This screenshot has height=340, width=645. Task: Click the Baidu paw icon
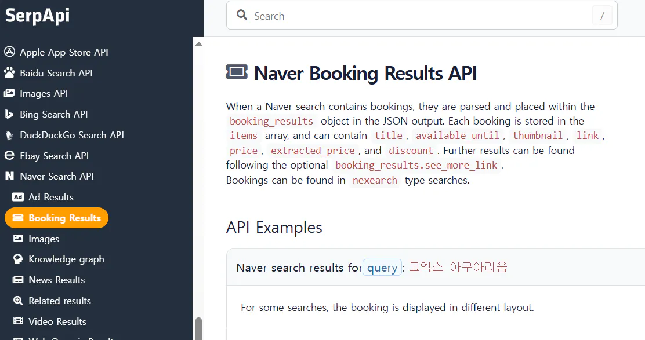coord(9,72)
